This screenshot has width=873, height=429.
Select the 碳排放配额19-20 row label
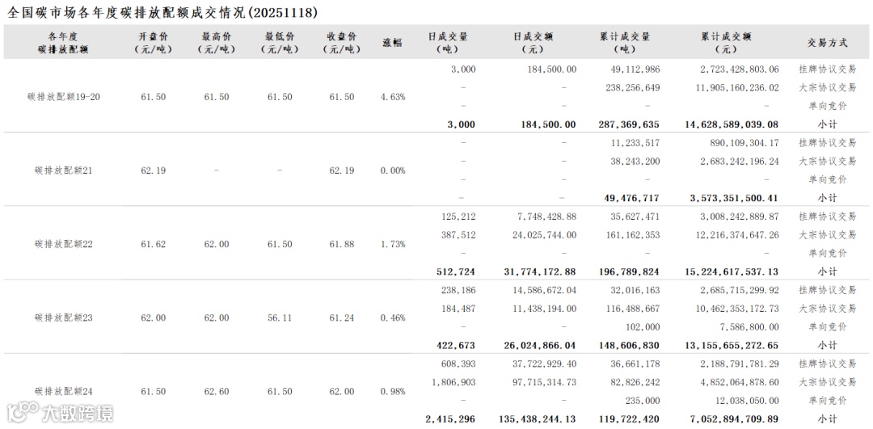pyautogui.click(x=64, y=97)
